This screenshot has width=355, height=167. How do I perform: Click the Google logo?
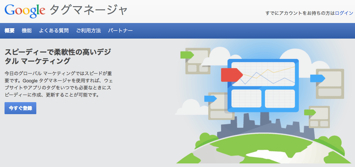[x=25, y=11]
